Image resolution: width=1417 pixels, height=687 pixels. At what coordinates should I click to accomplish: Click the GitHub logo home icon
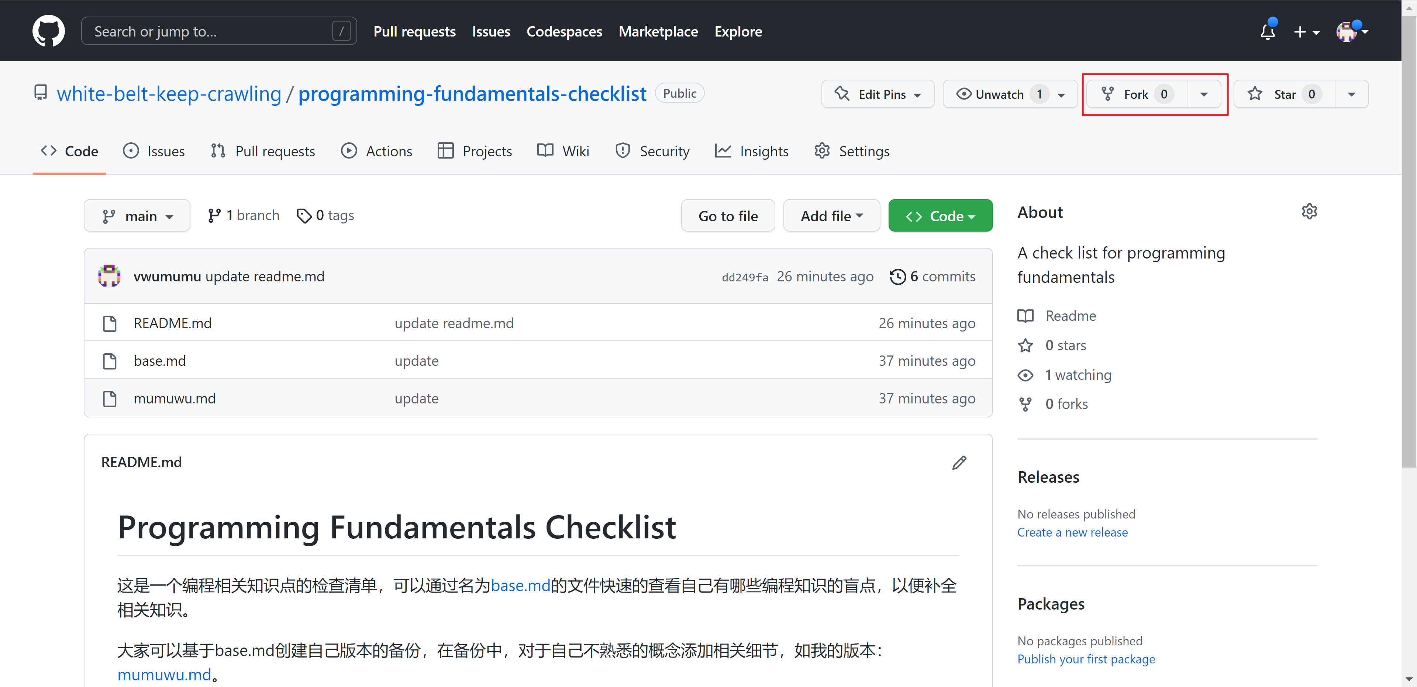coord(48,31)
